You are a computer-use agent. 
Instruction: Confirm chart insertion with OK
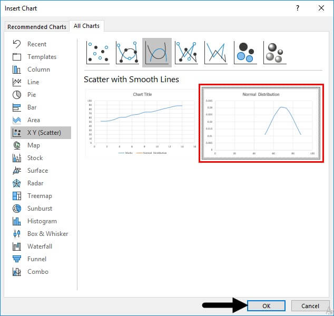pyautogui.click(x=266, y=306)
